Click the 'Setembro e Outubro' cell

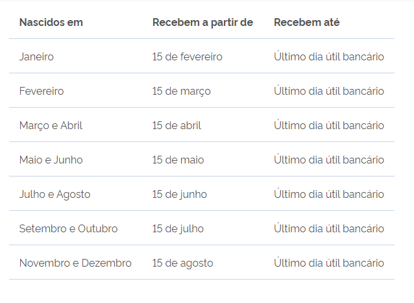(x=68, y=229)
